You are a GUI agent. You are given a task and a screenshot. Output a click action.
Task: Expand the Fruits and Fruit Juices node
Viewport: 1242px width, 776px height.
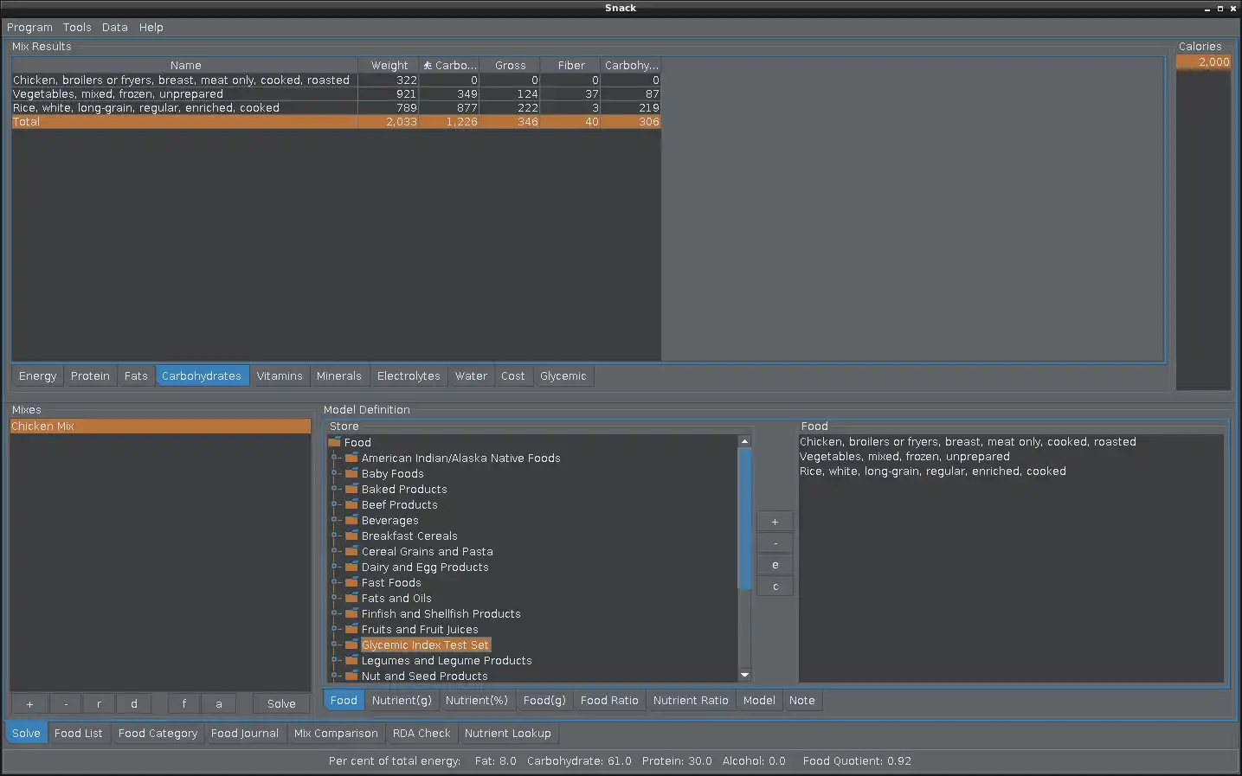click(334, 629)
